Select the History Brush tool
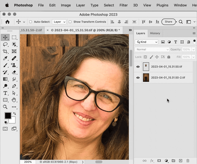 click(x=5, y=72)
